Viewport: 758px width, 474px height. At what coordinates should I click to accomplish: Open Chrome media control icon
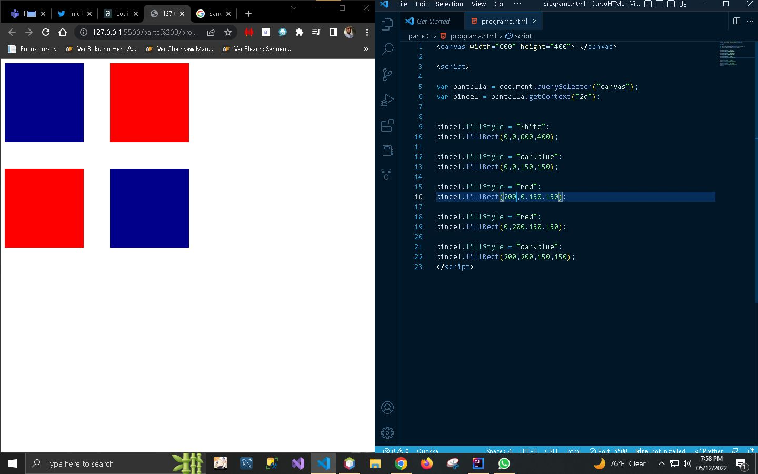316,32
